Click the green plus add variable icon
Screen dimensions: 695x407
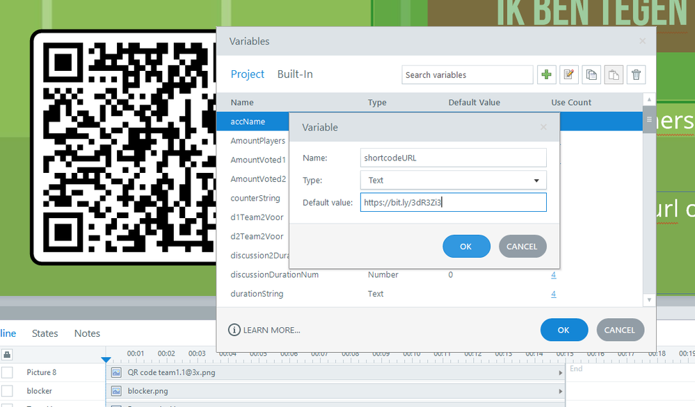pyautogui.click(x=547, y=75)
